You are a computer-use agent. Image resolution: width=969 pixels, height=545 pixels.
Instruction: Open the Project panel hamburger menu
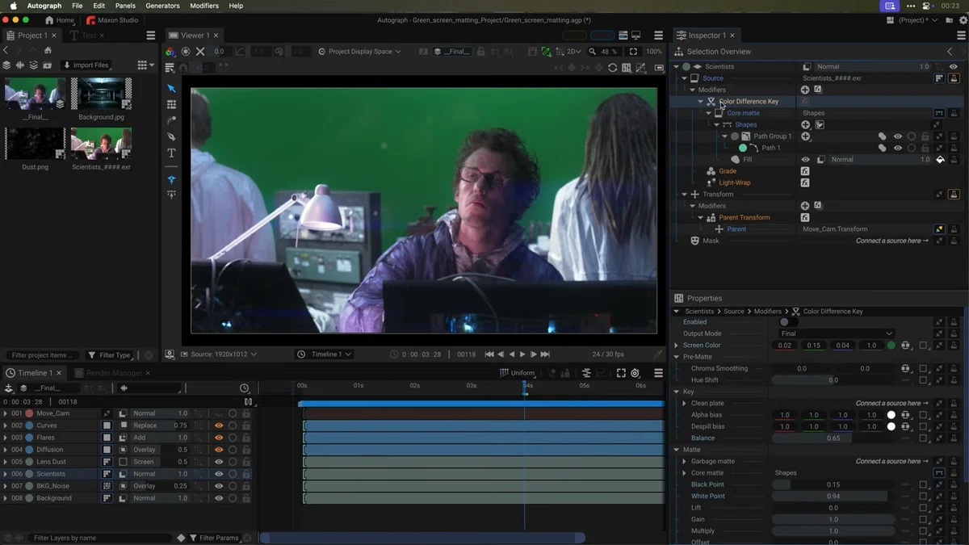(x=150, y=36)
